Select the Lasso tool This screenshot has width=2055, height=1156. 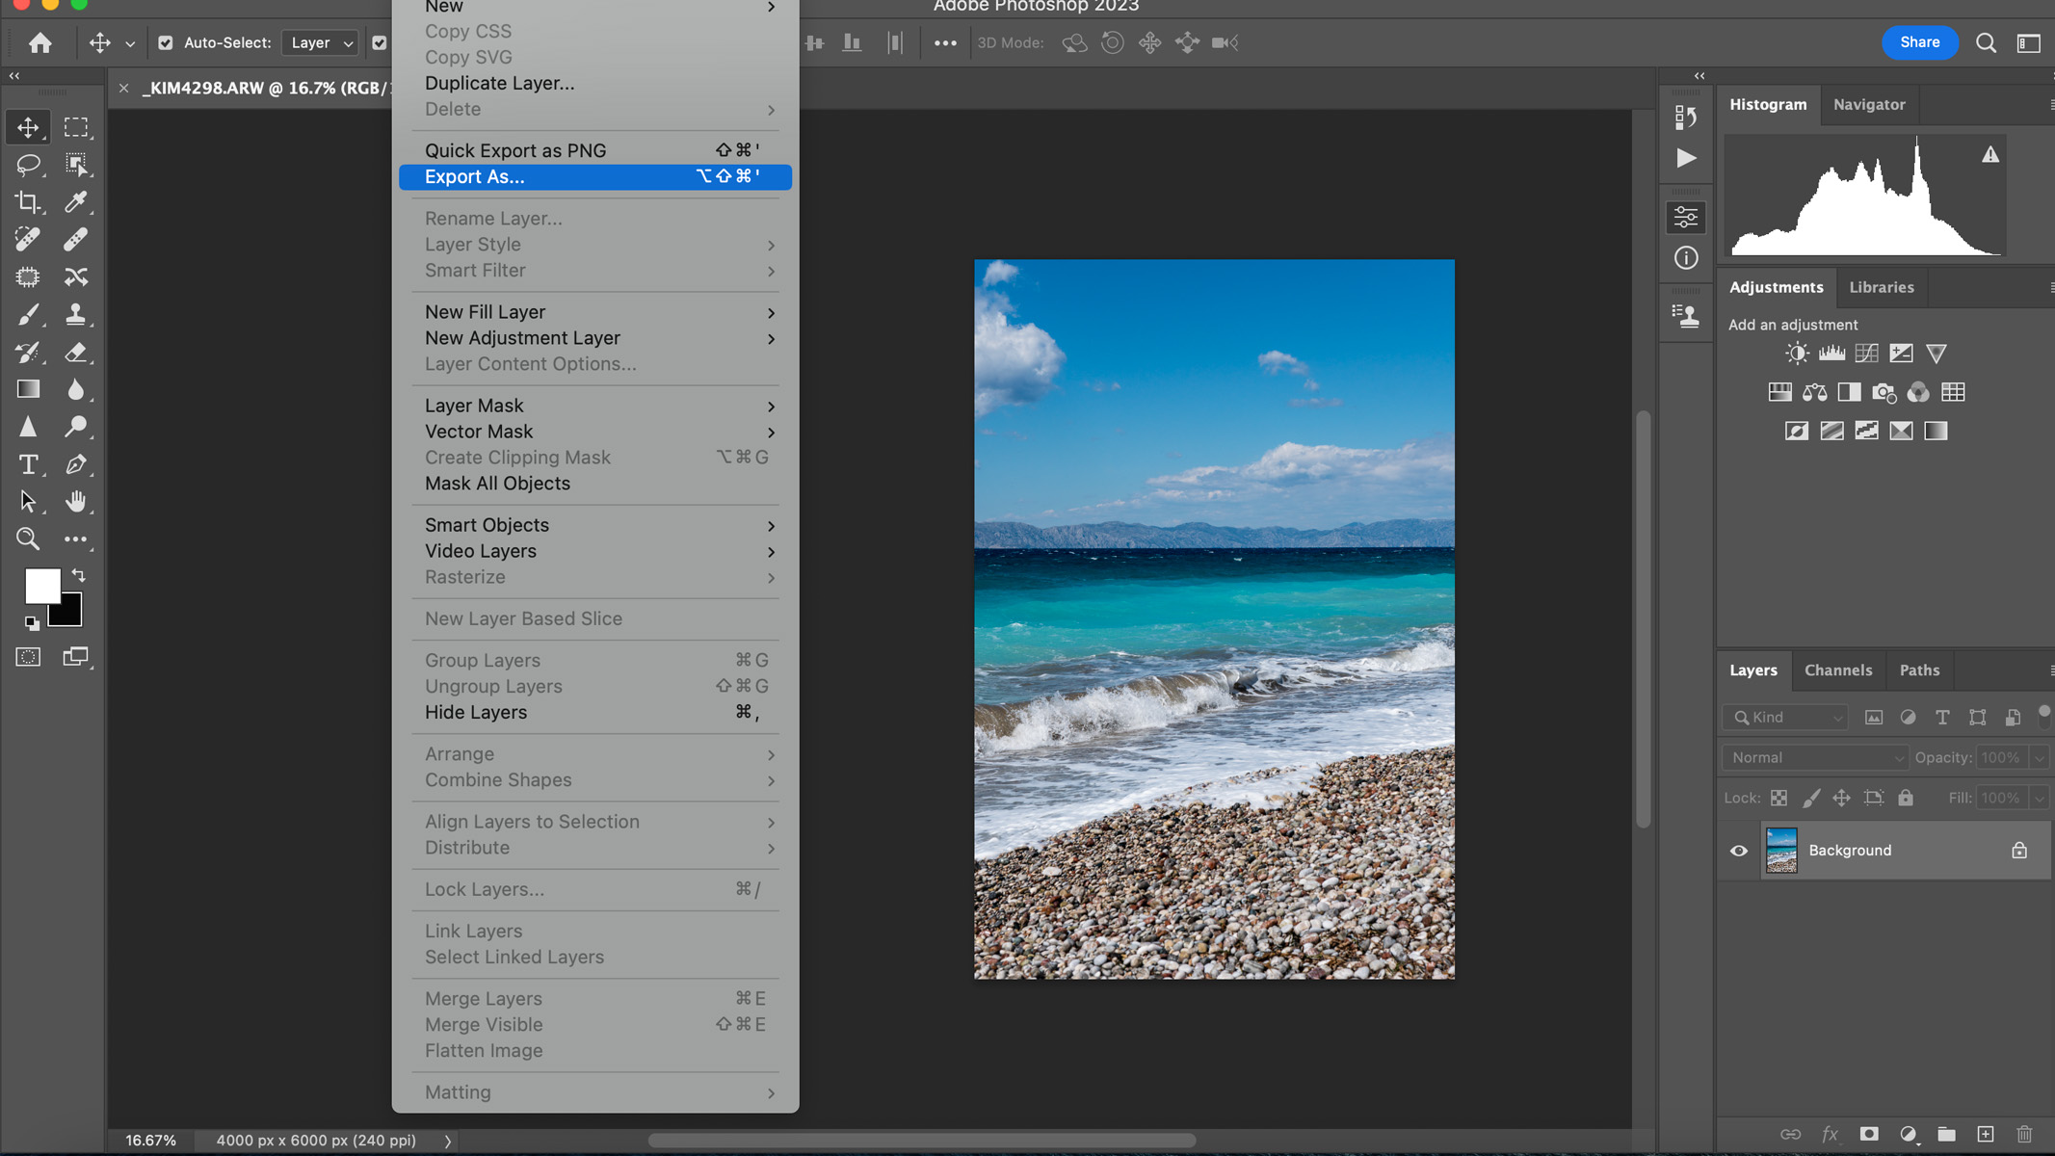click(x=28, y=164)
